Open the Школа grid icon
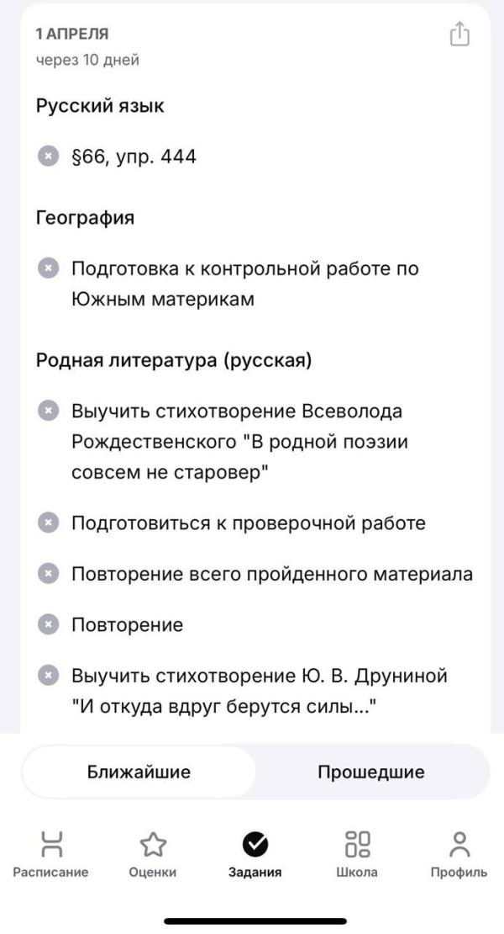 tap(357, 844)
